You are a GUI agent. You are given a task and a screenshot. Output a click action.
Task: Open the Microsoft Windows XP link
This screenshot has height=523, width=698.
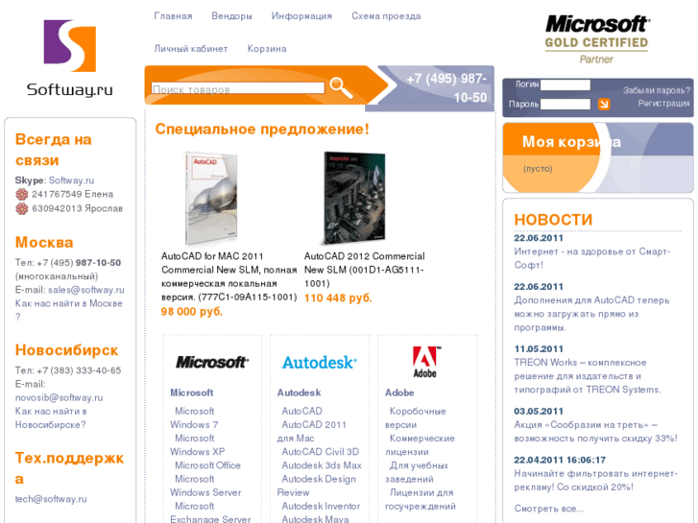pos(197,445)
